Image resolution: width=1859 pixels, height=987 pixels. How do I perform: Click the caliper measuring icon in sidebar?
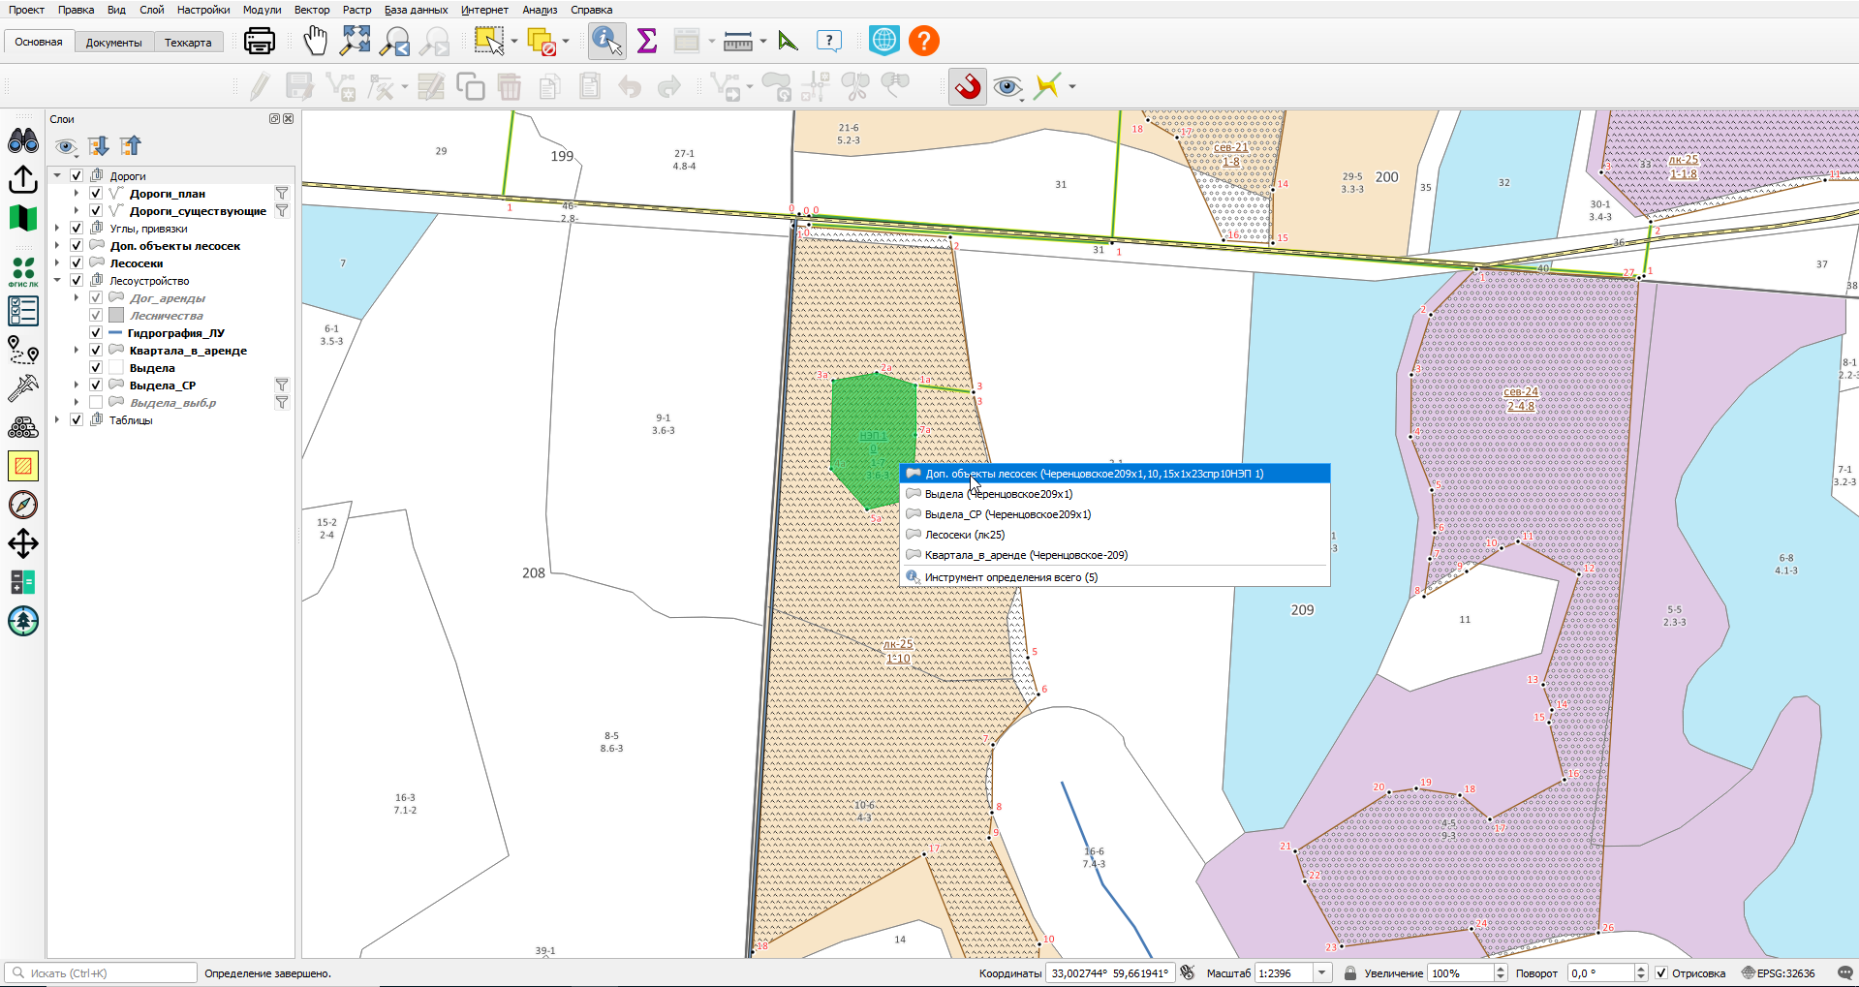click(23, 388)
